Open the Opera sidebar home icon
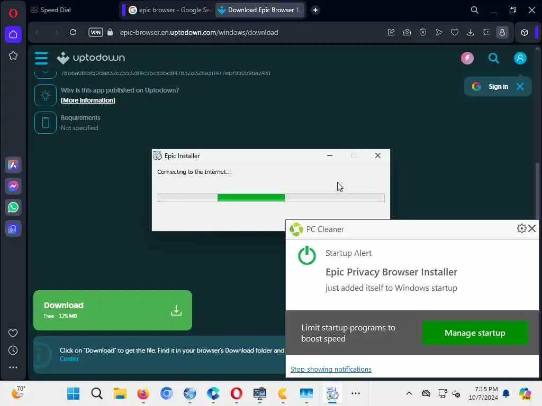Image resolution: width=542 pixels, height=406 pixels. pyautogui.click(x=13, y=34)
